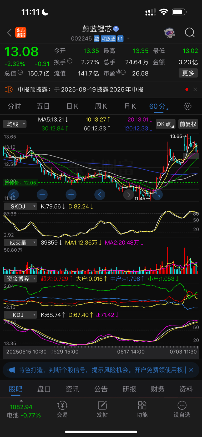This screenshot has width=202, height=437.
Task: Open the 开户免费领使用权 promo banner
Action: [x=102, y=370]
